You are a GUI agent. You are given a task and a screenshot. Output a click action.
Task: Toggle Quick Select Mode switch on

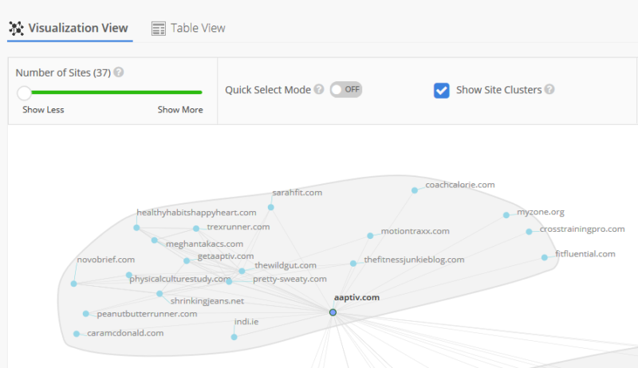(x=346, y=89)
